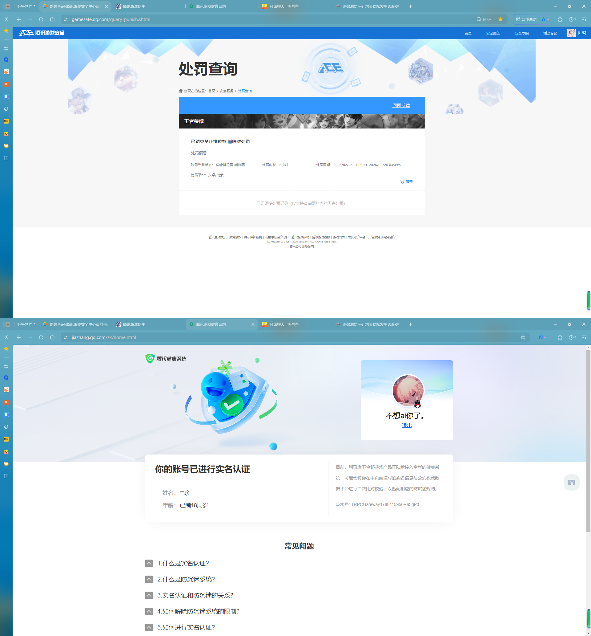The width and height of the screenshot is (591, 636).
Task: Close 腾讯游戏健康系统 tab in jiazhang window
Action: pos(253,324)
